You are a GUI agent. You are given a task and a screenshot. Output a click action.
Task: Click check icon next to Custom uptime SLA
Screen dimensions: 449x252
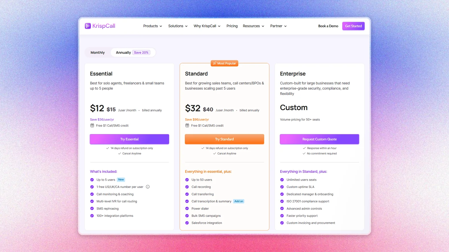click(282, 187)
